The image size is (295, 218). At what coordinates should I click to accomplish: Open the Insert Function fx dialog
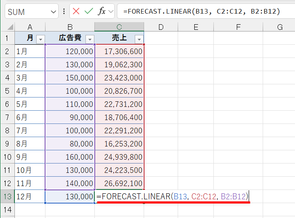click(x=102, y=11)
